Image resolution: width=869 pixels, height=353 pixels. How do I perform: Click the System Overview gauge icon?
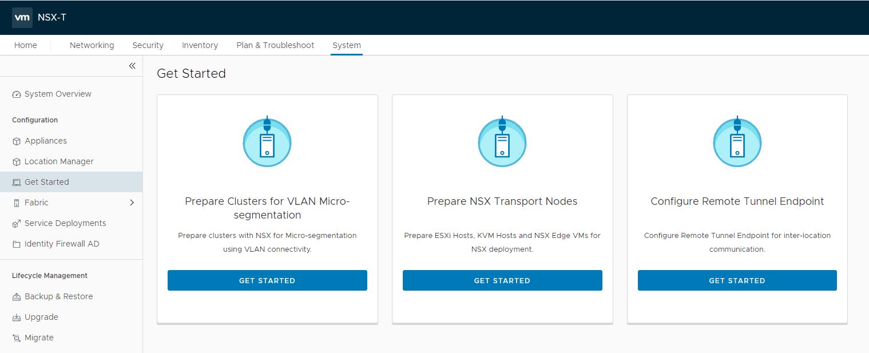pyautogui.click(x=17, y=94)
